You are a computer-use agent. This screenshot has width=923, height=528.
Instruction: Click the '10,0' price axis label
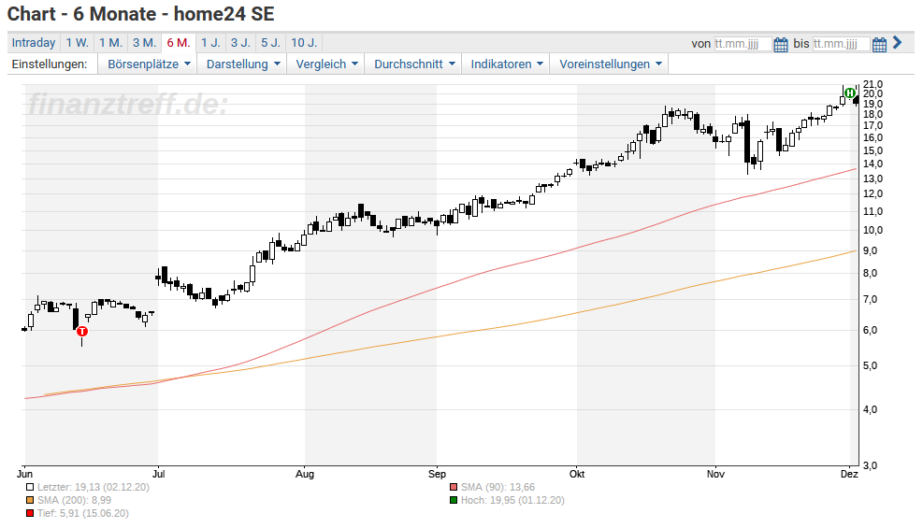click(873, 230)
